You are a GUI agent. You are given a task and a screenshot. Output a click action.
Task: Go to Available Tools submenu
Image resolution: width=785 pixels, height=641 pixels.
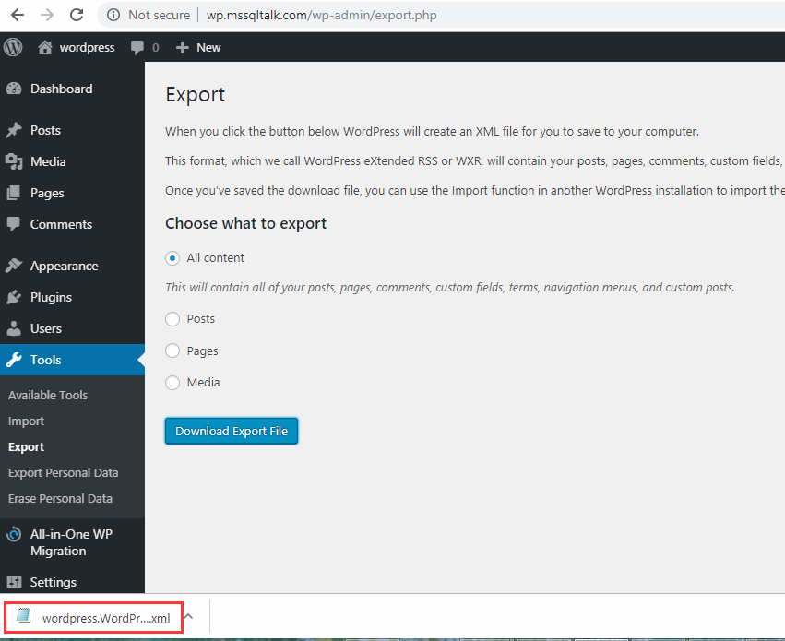pos(48,396)
